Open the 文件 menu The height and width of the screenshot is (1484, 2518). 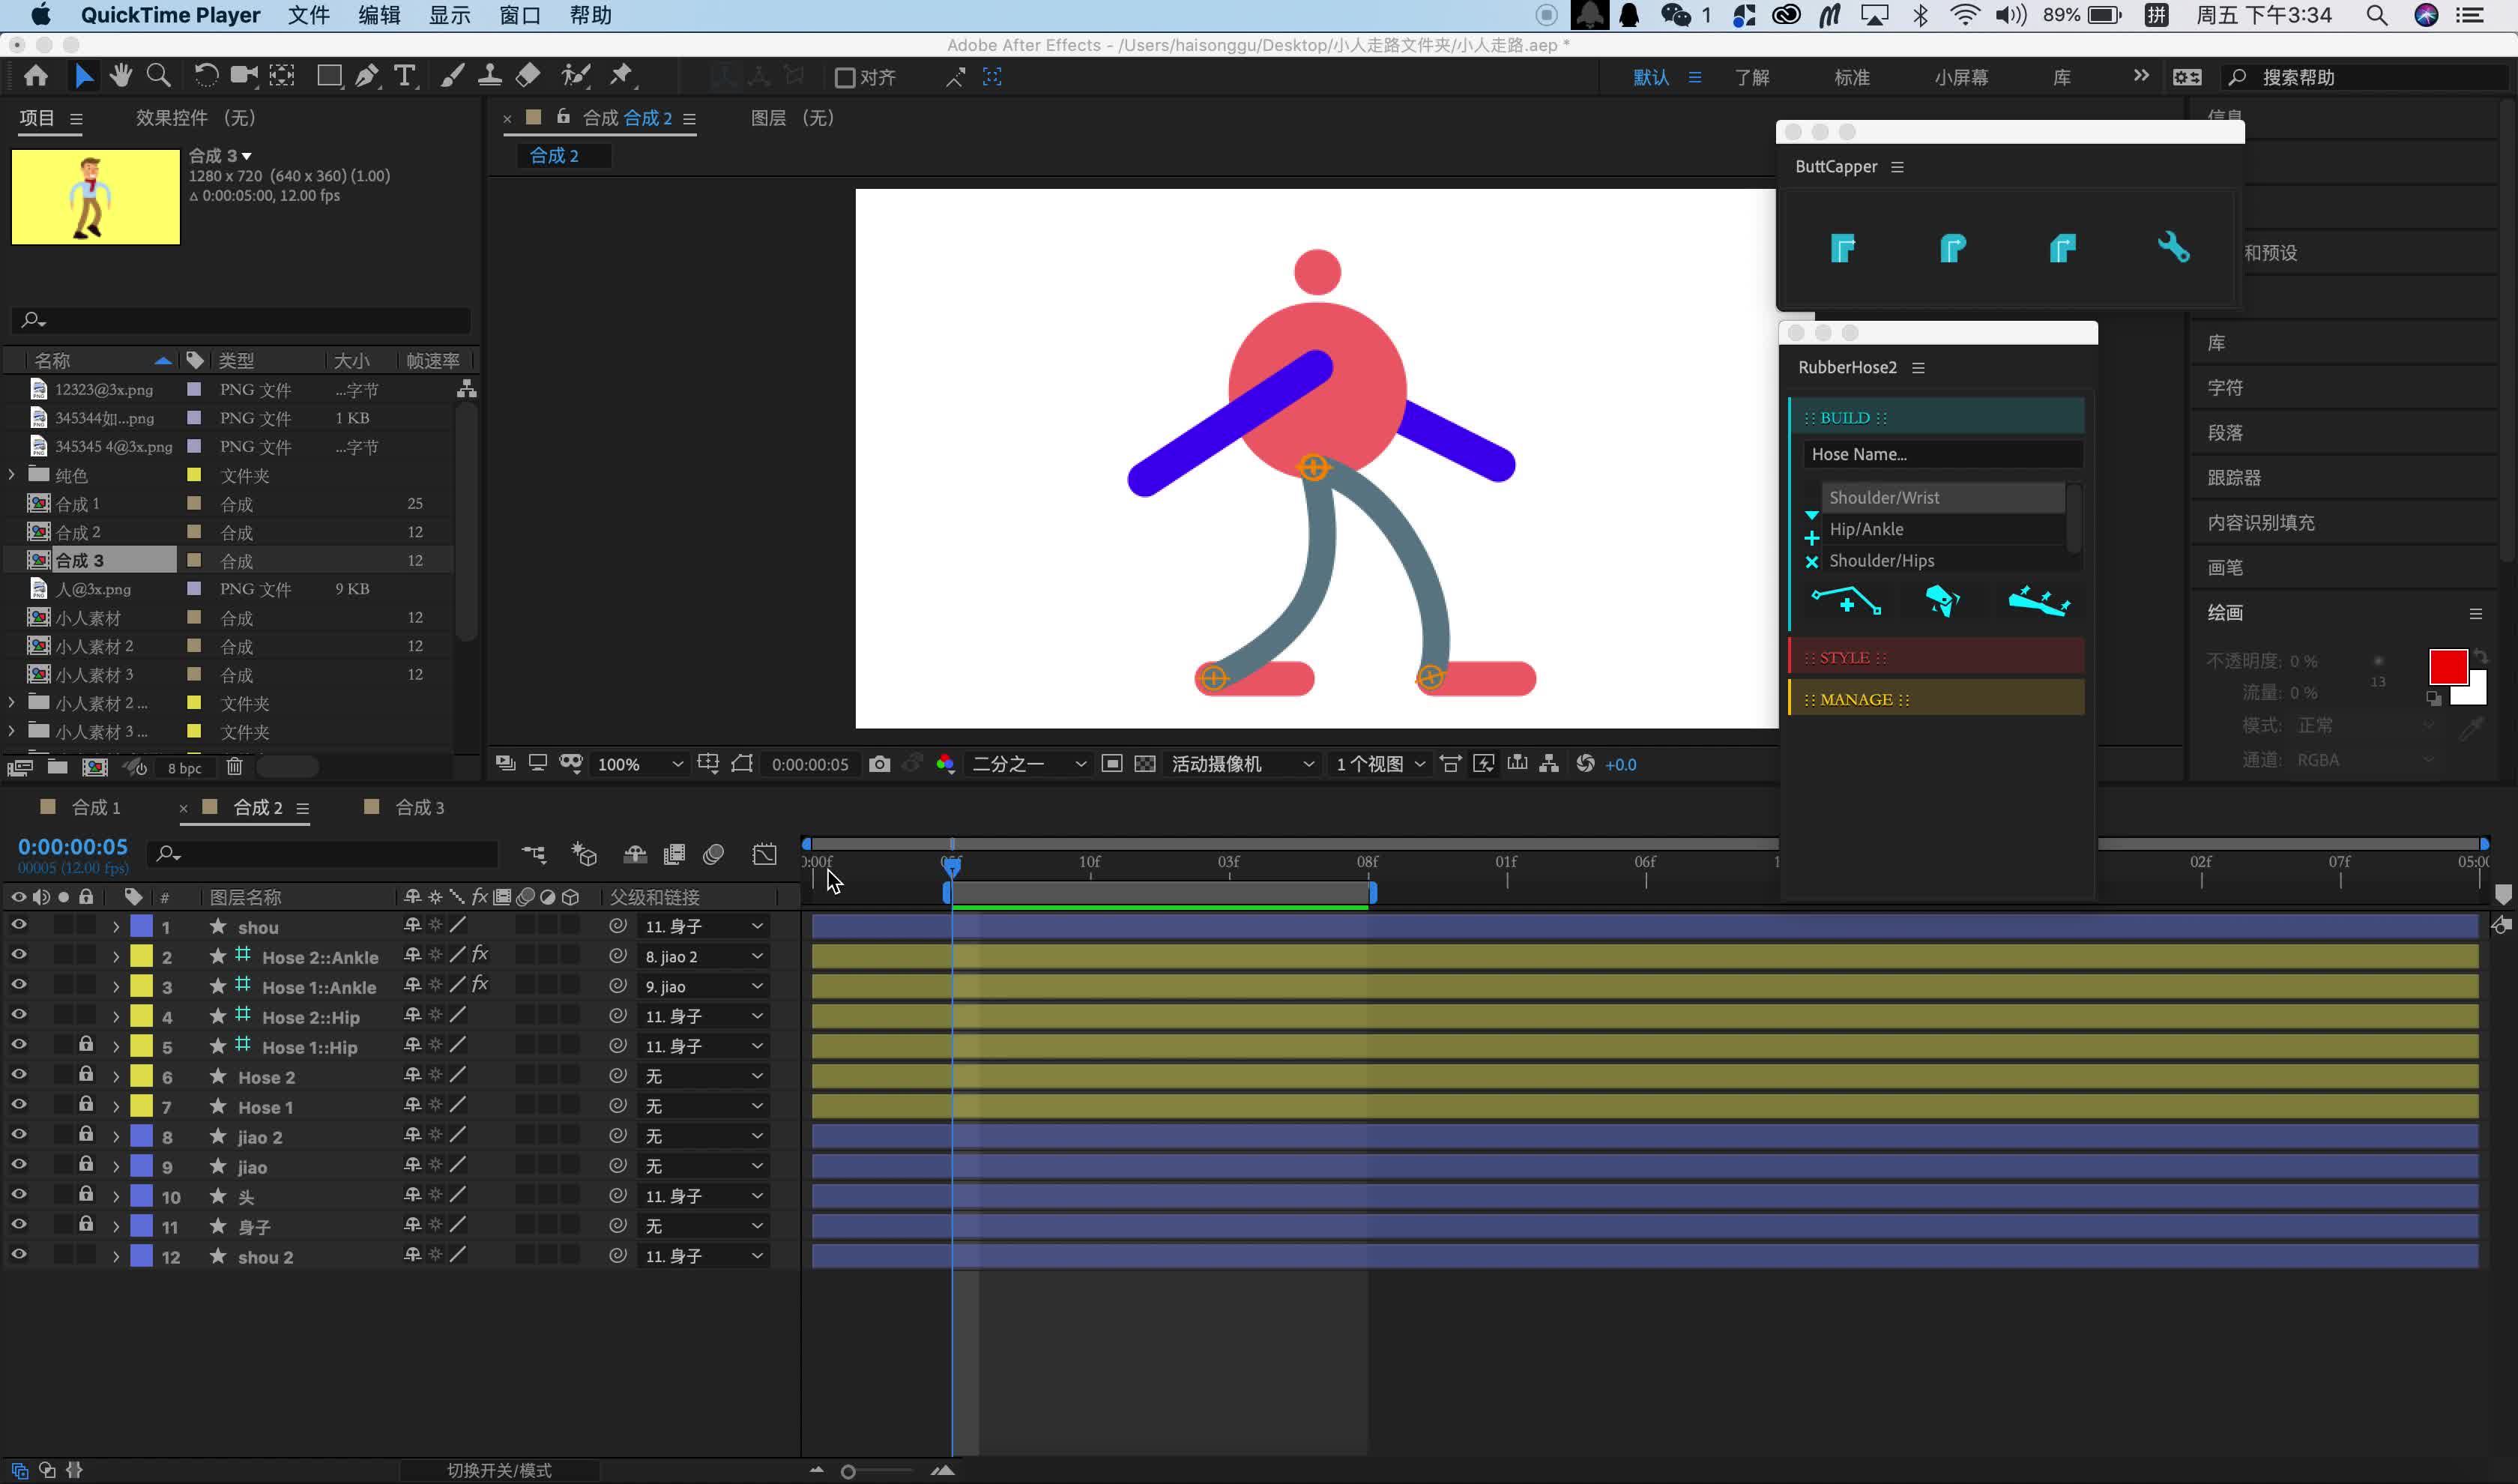308,15
